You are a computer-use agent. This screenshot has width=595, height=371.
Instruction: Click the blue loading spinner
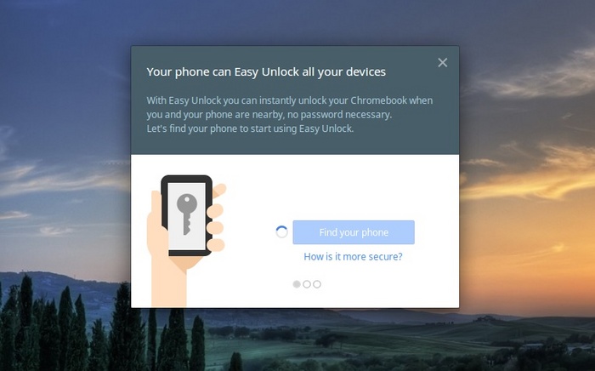(x=281, y=231)
